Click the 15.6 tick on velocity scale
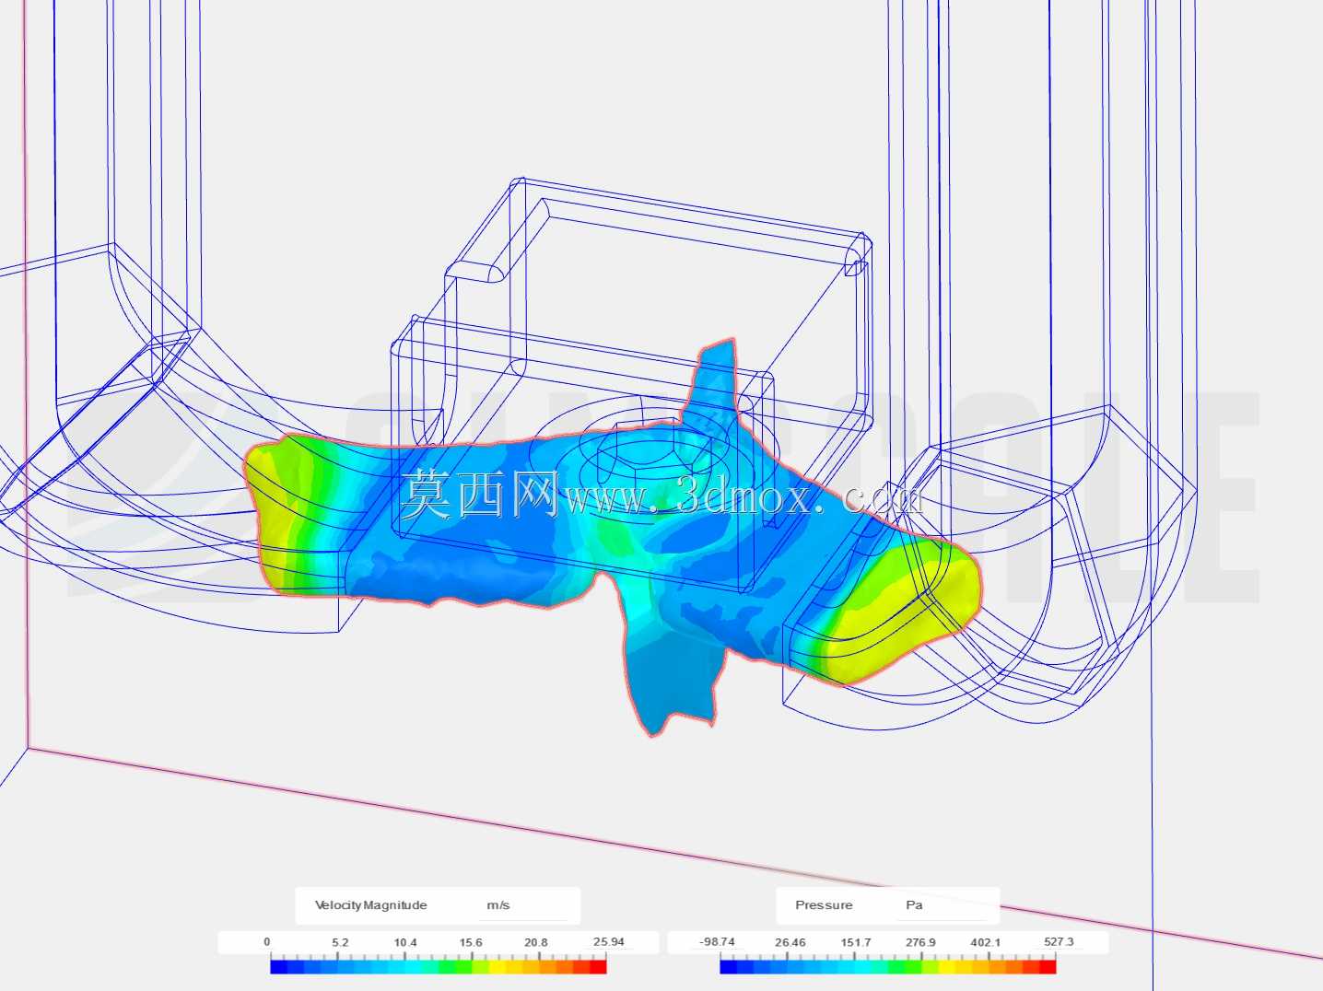Screen dimensions: 1323x991 tap(471, 943)
